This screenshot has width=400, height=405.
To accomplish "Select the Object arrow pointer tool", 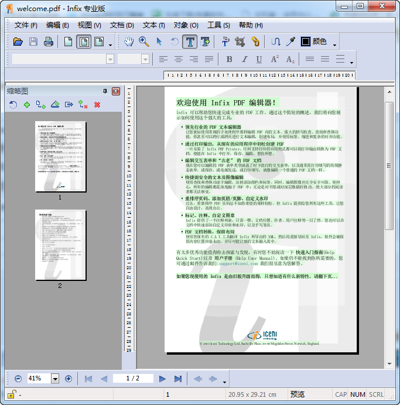I will click(x=159, y=42).
